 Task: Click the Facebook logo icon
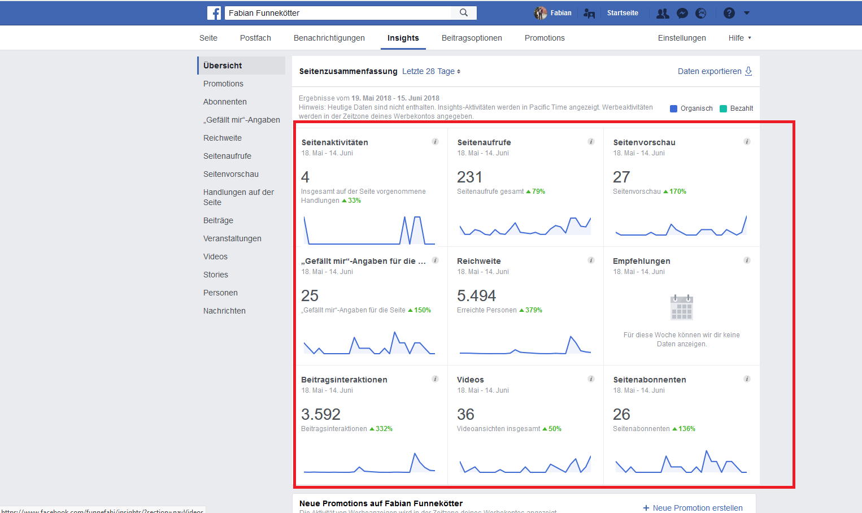[214, 13]
